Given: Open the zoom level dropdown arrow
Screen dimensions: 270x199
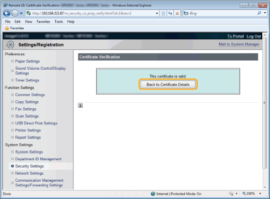Looking at the screenshot, I should [x=260, y=193].
